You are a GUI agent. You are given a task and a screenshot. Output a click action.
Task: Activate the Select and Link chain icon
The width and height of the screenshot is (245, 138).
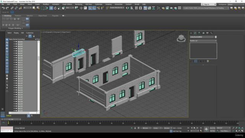click(x=12, y=8)
